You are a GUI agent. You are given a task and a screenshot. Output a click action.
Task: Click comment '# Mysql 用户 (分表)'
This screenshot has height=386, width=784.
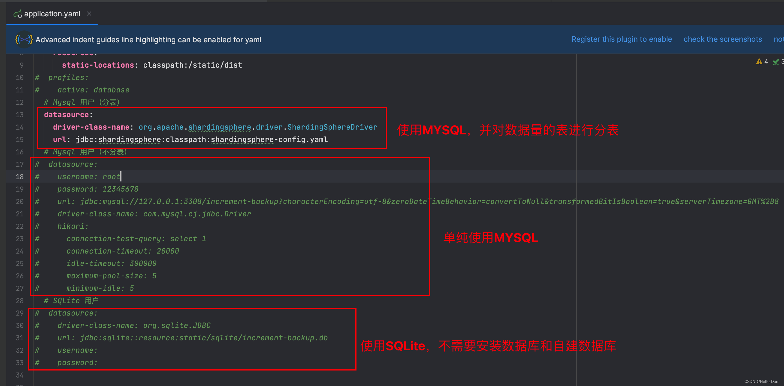82,103
